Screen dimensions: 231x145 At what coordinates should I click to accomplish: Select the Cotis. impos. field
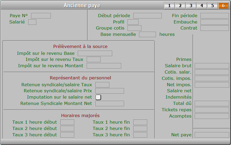pos(212,79)
